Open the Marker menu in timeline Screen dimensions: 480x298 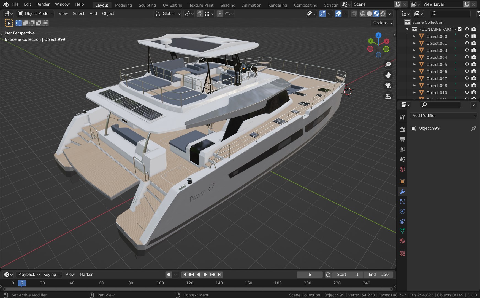[86, 275]
